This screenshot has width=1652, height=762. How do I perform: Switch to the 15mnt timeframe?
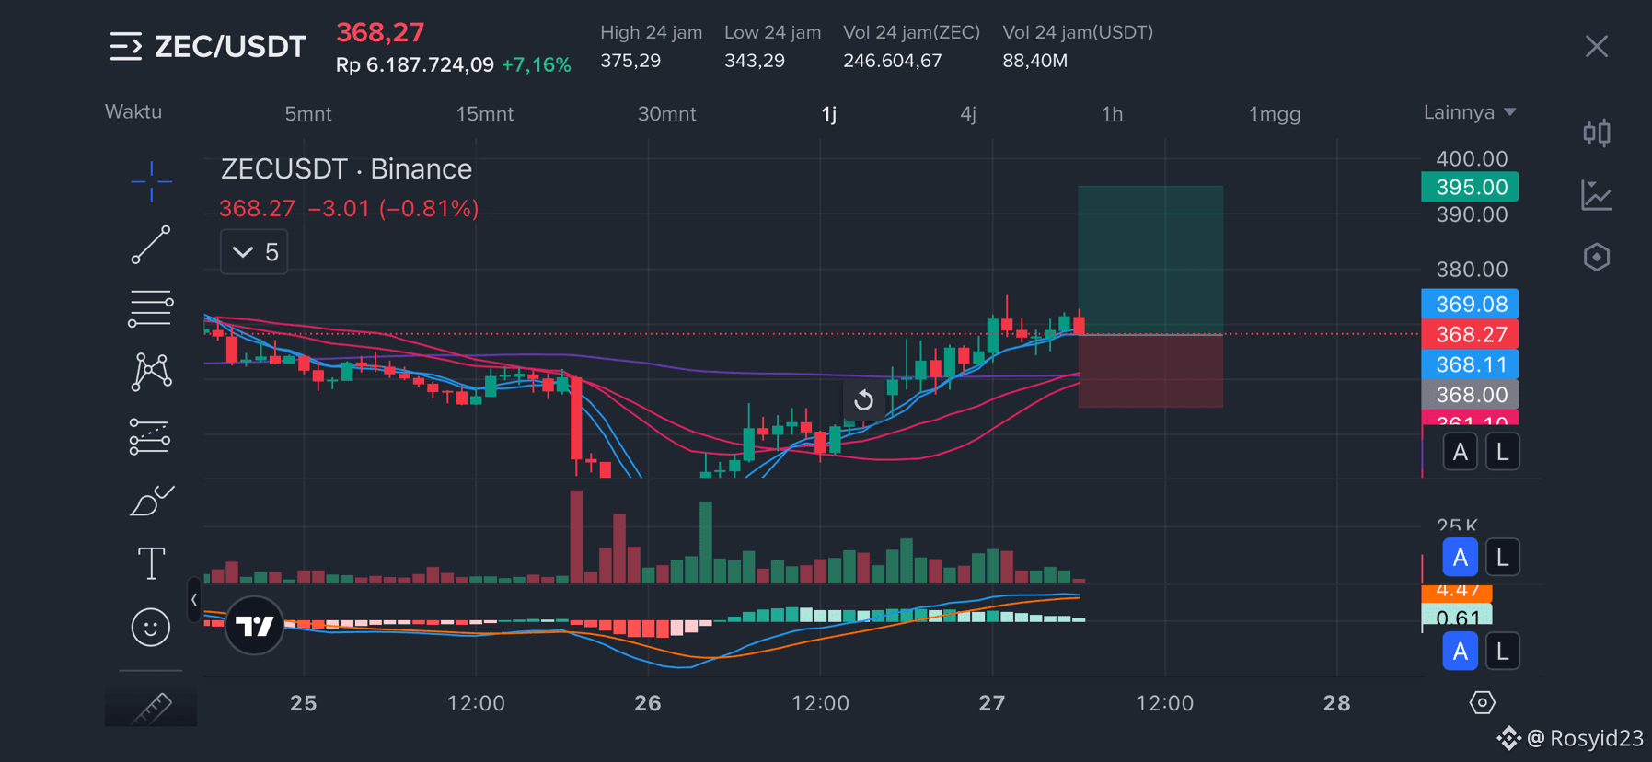point(485,114)
